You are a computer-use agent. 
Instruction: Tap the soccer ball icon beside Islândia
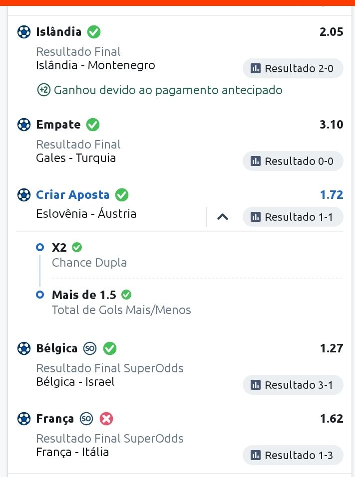click(x=24, y=32)
